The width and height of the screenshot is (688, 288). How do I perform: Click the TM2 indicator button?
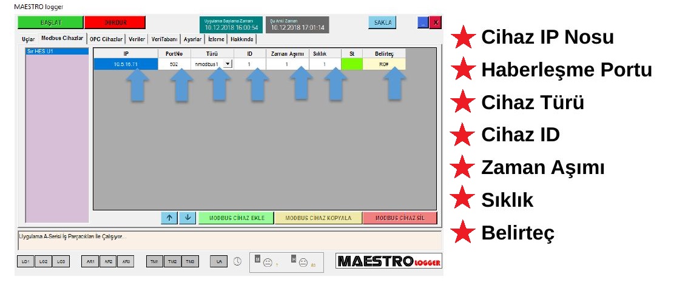[172, 262]
